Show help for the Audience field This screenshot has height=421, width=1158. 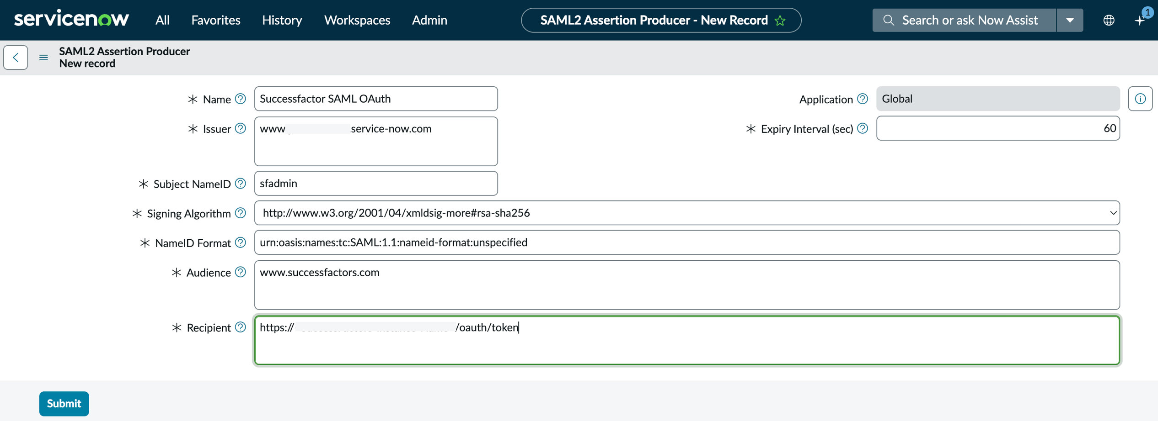coord(241,272)
